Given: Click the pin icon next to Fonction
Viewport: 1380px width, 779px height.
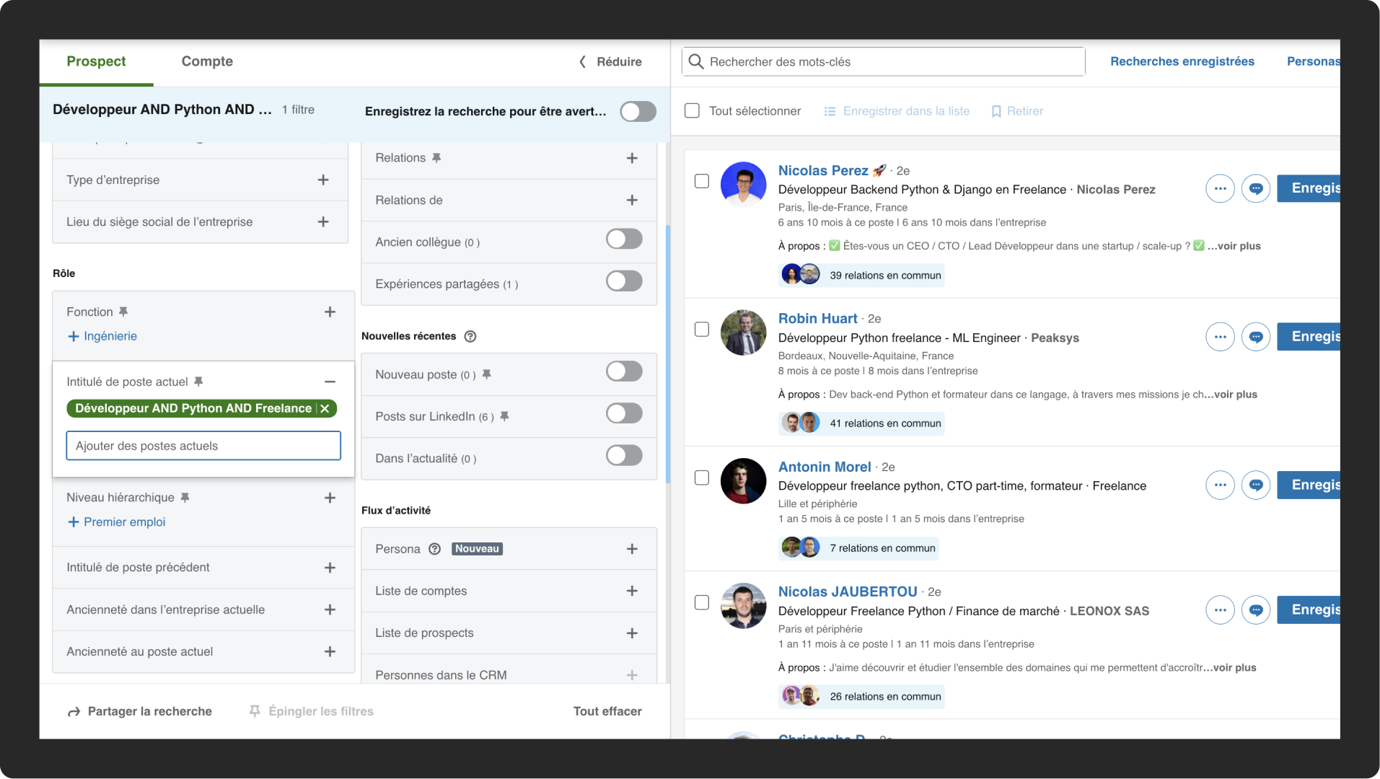Looking at the screenshot, I should point(123,312).
